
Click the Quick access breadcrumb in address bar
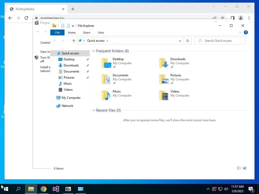click(x=96, y=41)
